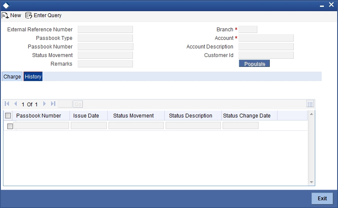Screen dimensions: 338x208
Task: Click the Enter Query icon
Action: 28,15
